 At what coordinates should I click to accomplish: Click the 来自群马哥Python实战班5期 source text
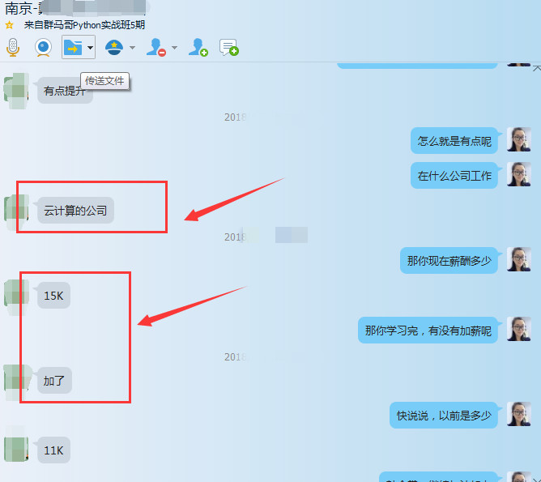pos(84,25)
